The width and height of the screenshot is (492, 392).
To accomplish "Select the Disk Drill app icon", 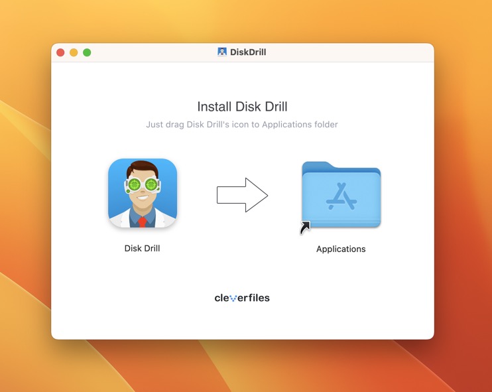I will (143, 193).
